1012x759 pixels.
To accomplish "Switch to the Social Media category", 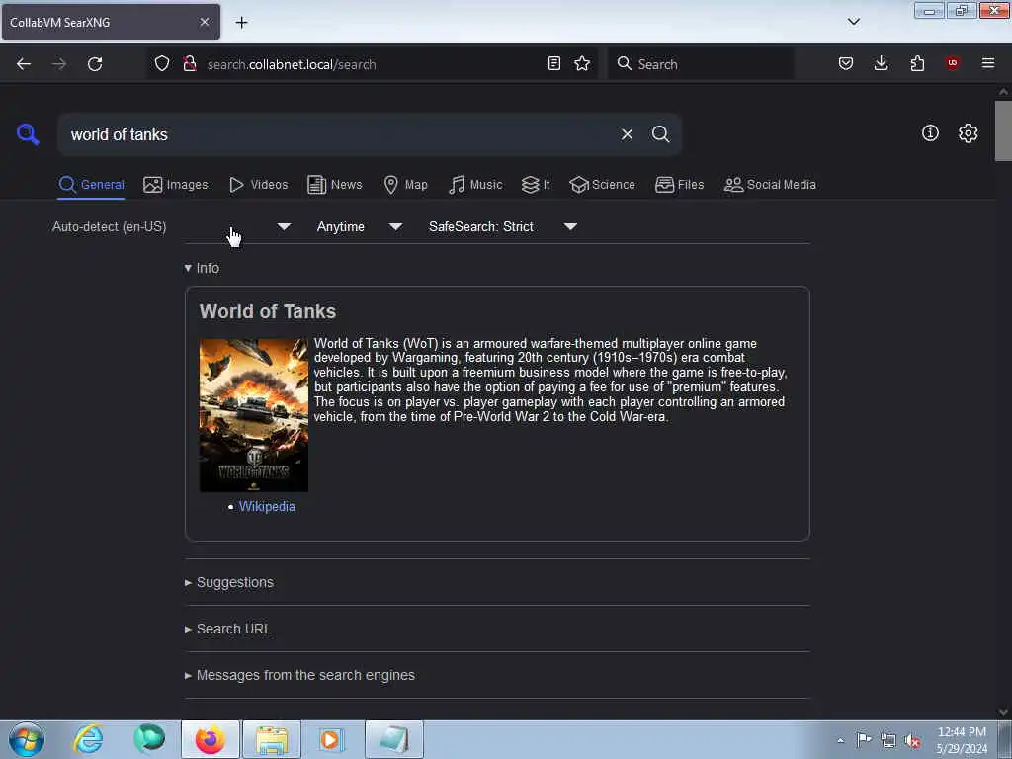I will [770, 185].
